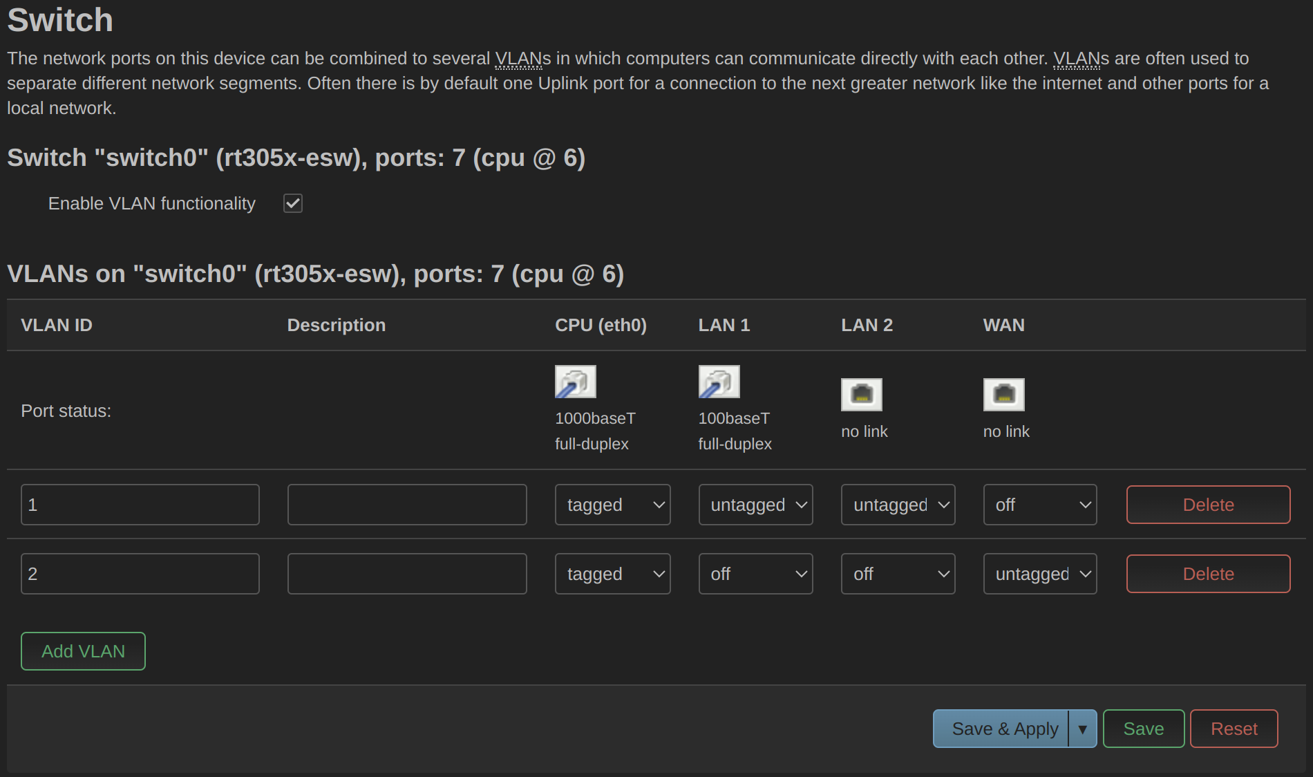The height and width of the screenshot is (777, 1313).
Task: Open CPU dropdown for VLAN 1
Action: [x=612, y=505]
